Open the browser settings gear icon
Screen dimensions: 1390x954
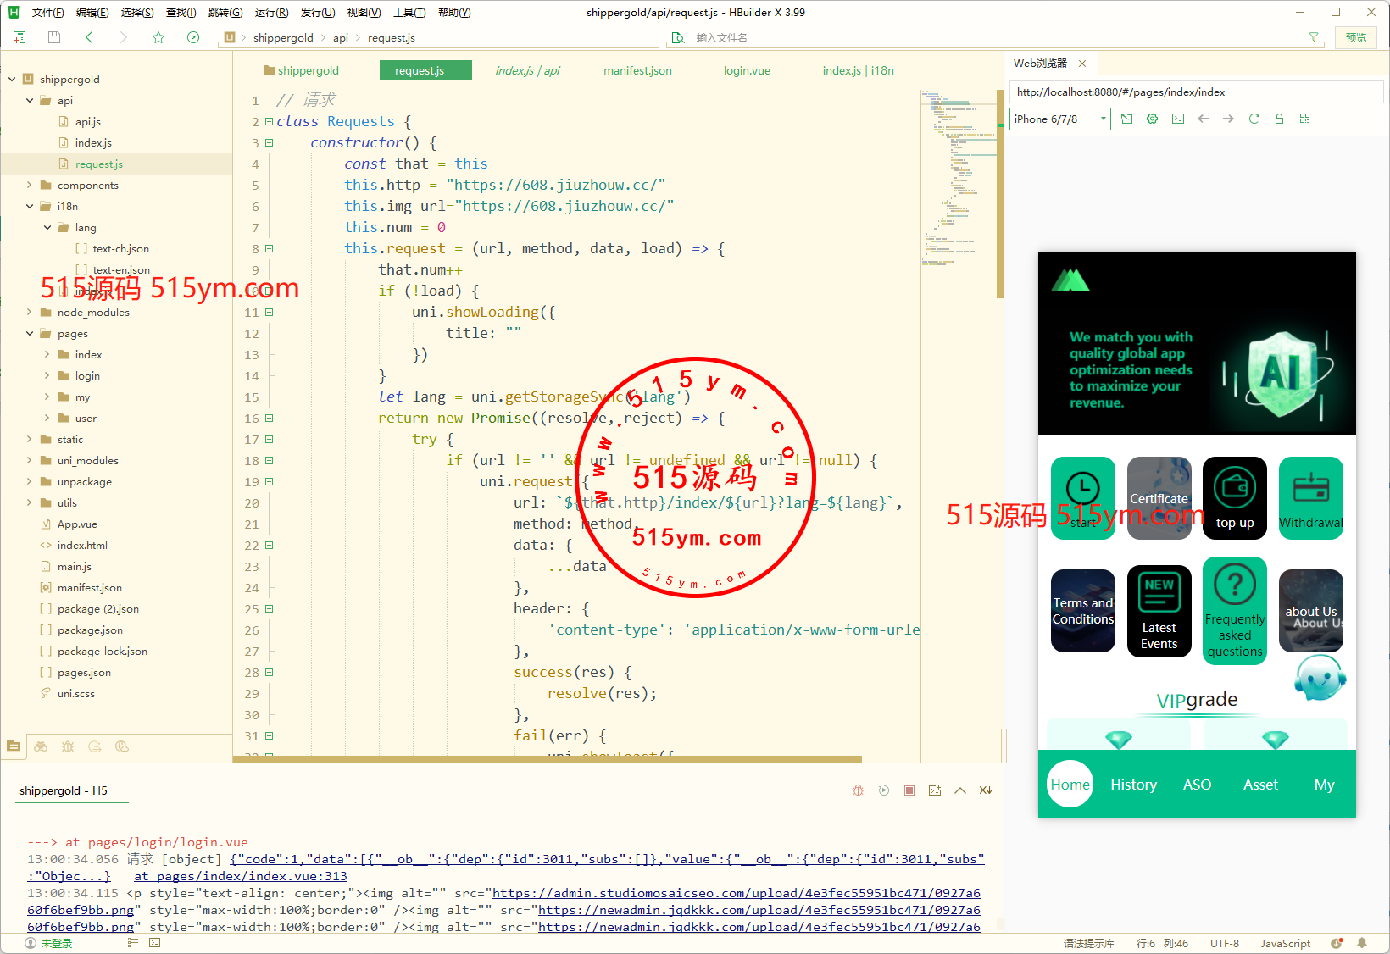click(1152, 119)
